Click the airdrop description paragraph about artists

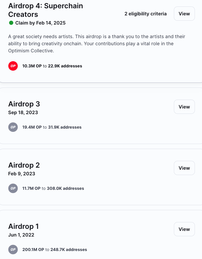(97, 43)
